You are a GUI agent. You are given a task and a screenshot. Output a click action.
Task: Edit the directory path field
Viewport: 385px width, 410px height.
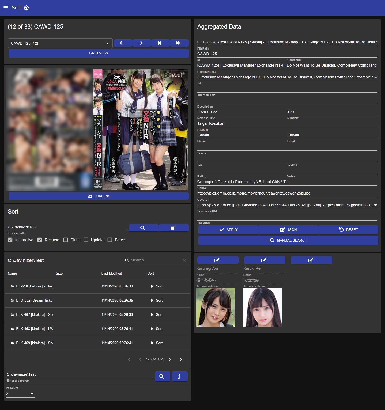click(80, 374)
